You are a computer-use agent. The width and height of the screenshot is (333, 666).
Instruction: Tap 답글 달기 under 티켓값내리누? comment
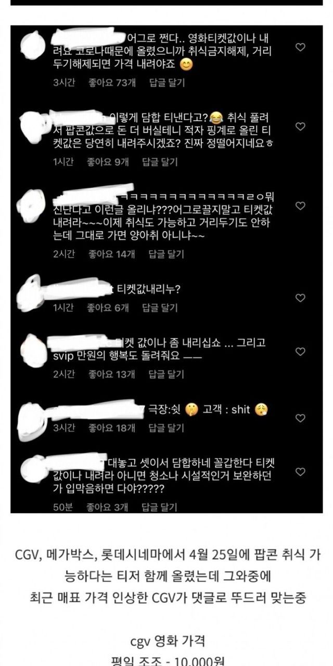click(160, 308)
